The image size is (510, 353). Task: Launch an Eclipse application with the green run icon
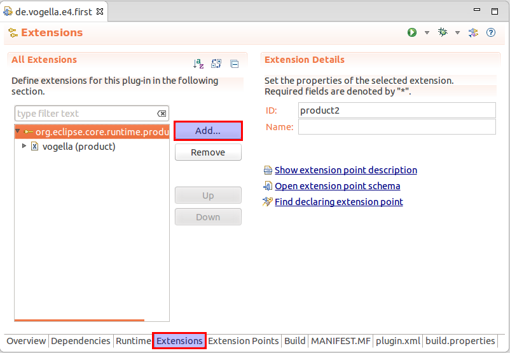[412, 32]
